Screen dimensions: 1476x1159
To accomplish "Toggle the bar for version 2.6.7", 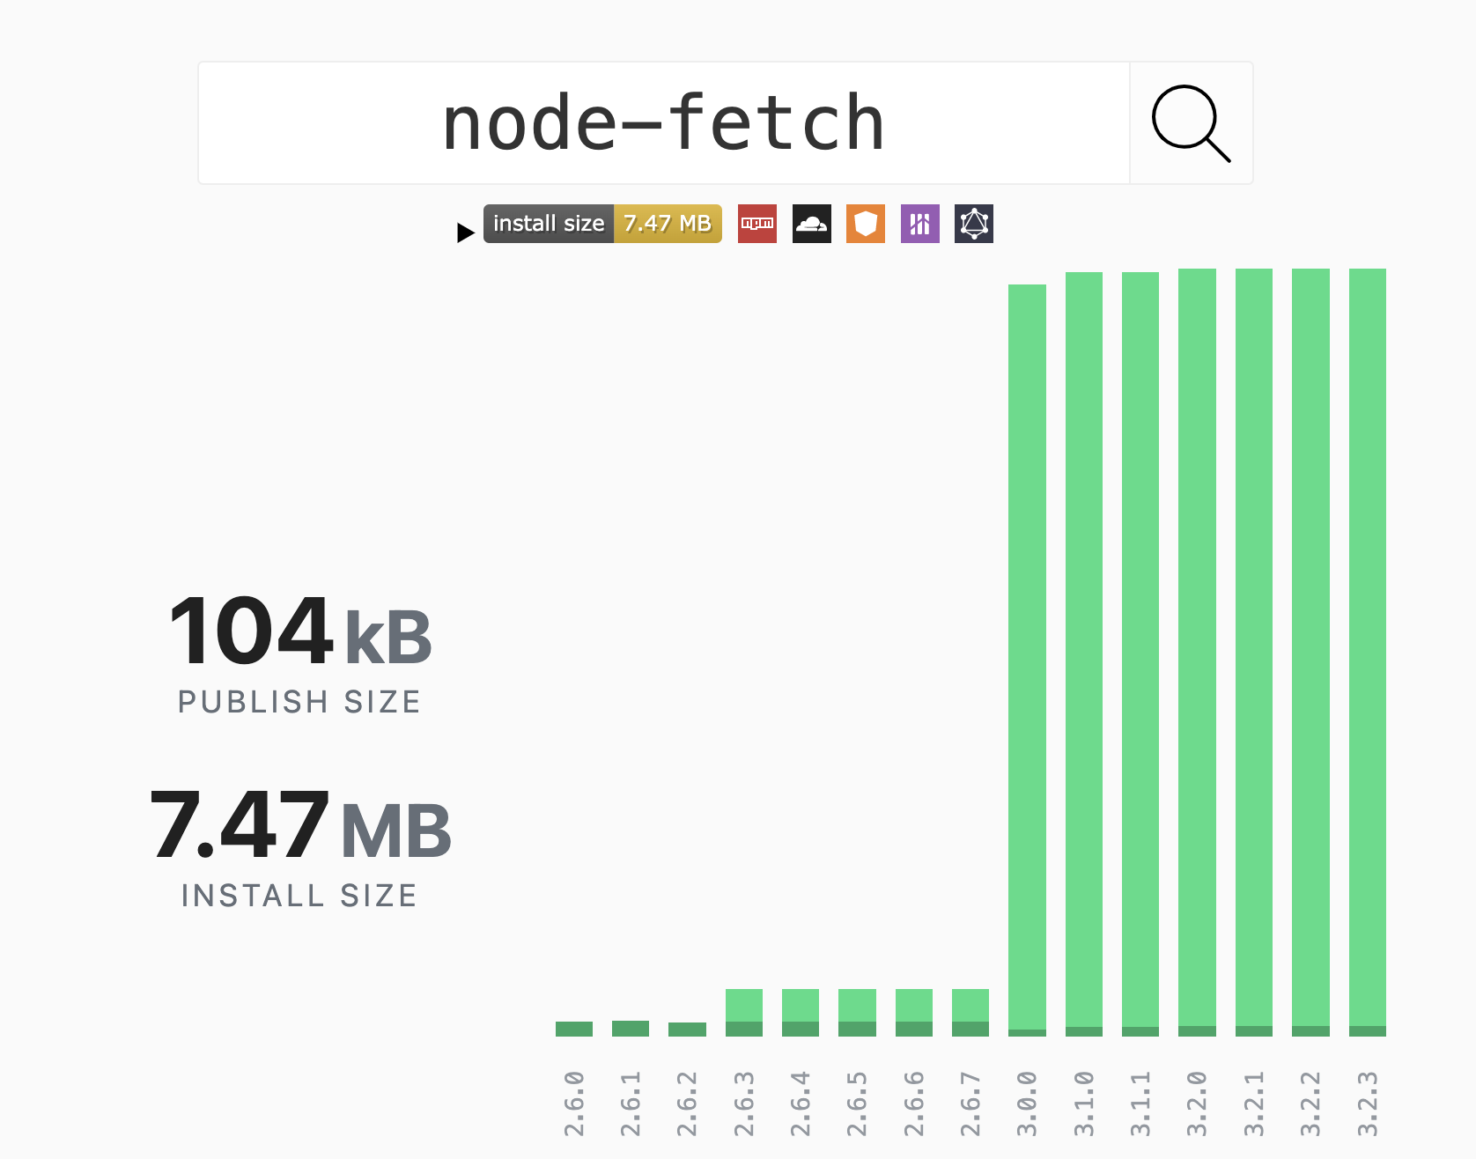I will pos(971,1013).
